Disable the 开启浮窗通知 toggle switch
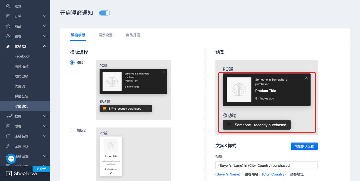 point(105,13)
